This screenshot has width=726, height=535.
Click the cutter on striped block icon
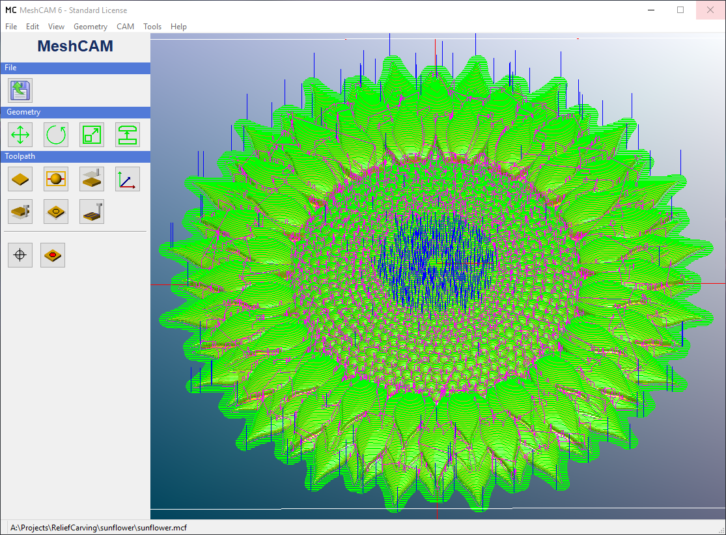pyautogui.click(x=92, y=212)
